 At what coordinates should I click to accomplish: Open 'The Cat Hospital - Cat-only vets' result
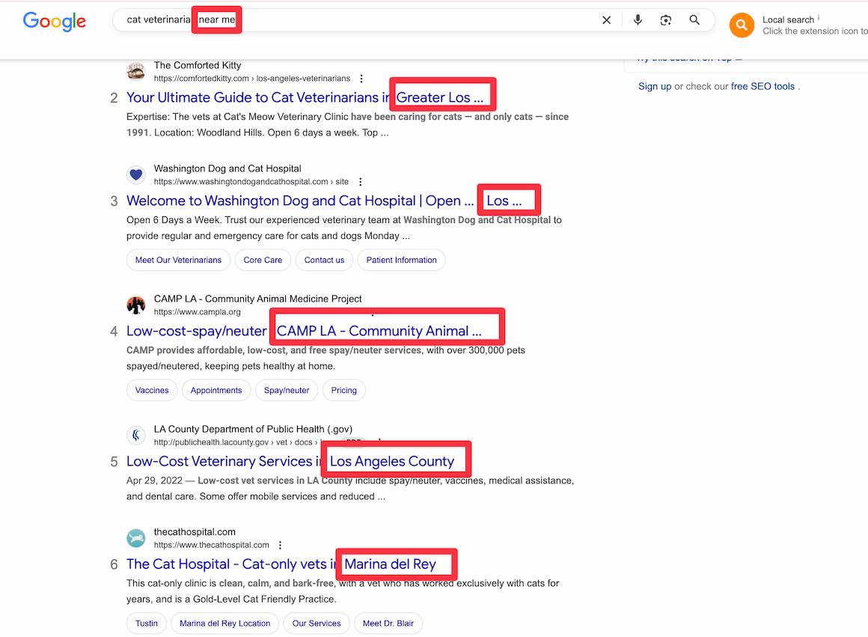(281, 564)
